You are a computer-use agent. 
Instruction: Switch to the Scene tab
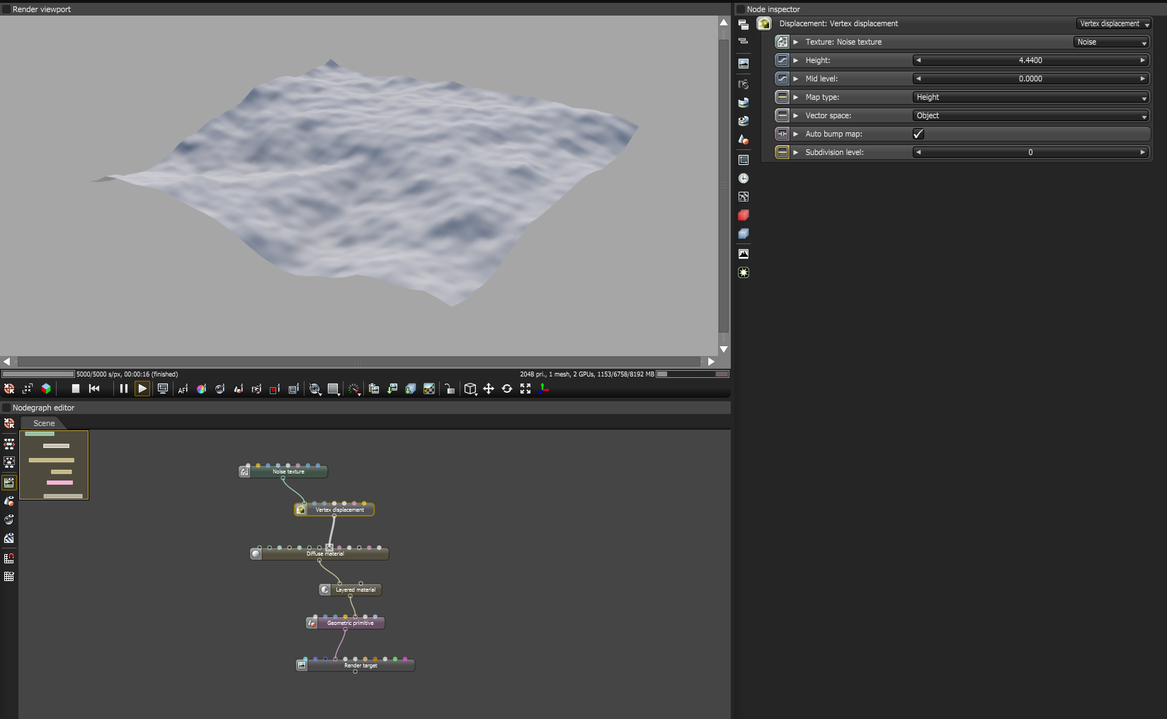[x=44, y=423]
